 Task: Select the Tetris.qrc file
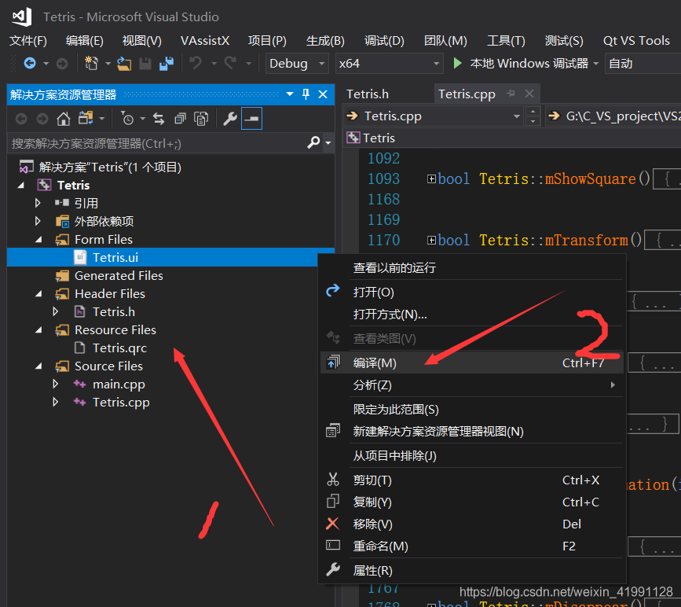(119, 348)
